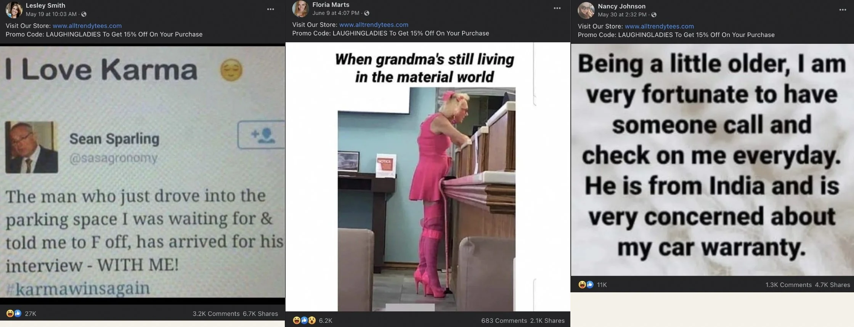Open alltrendytees.com link in Lesley Smith's post

coord(87,26)
